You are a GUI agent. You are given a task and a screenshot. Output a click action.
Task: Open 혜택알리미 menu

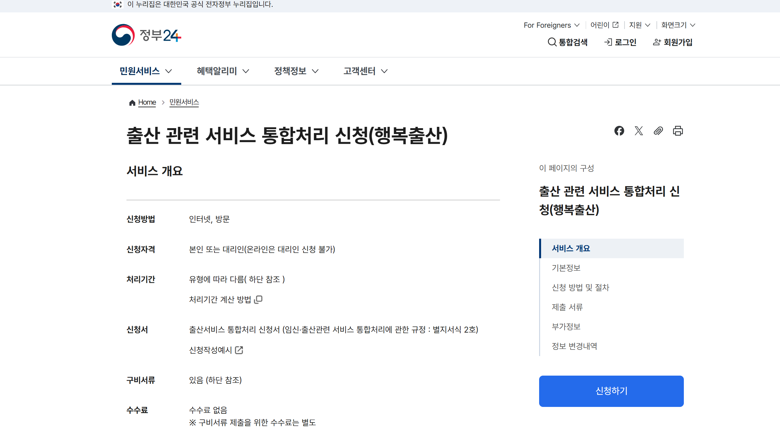coord(223,71)
